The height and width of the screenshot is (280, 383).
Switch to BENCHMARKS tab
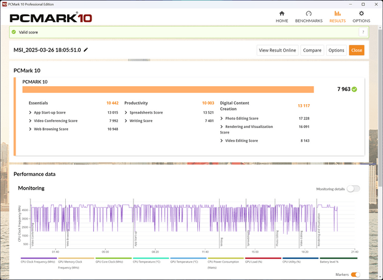pos(309,17)
